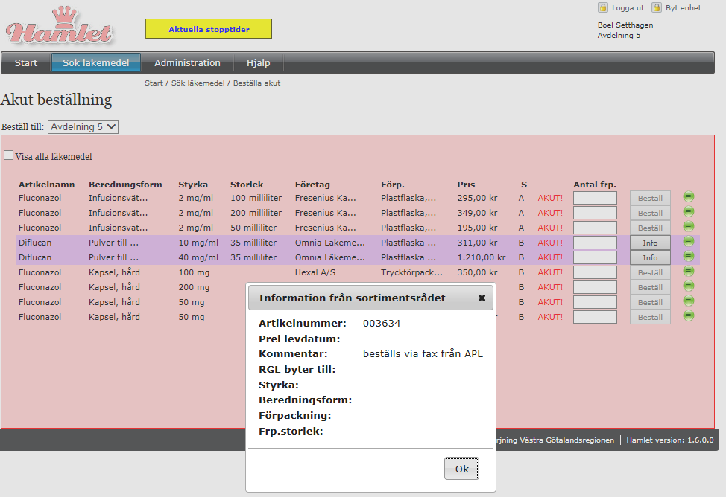
Task: Go to the Start menu tab
Action: pyautogui.click(x=26, y=63)
